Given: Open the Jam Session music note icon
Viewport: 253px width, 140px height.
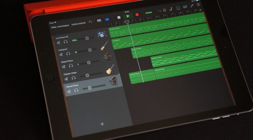Looking at the screenshot, I should tap(171, 9).
